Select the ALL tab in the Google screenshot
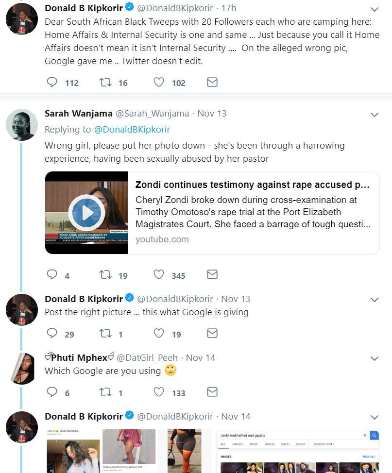The image size is (392, 473). [223, 444]
